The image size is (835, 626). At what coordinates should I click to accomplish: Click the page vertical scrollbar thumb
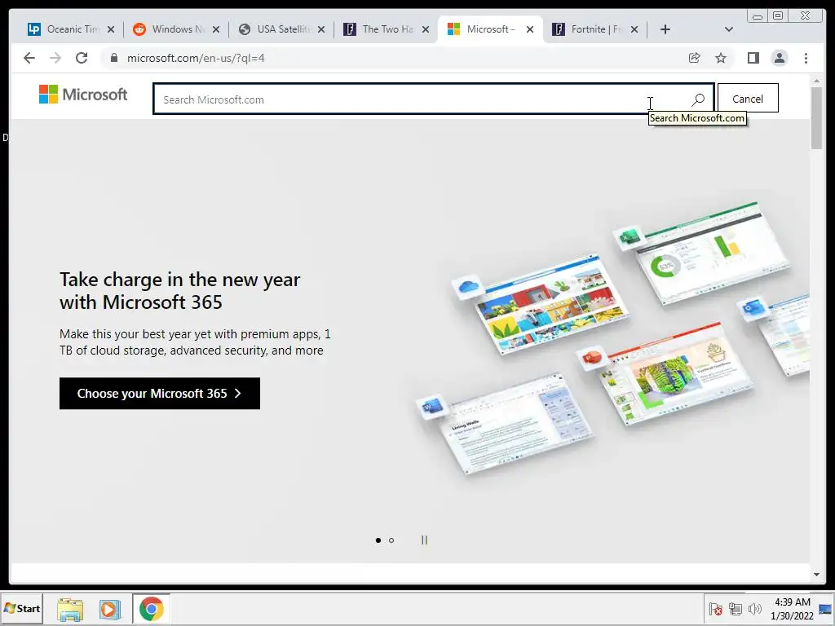pos(816,117)
